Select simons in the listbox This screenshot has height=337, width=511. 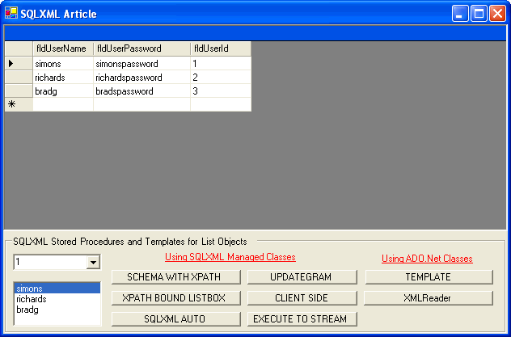pos(57,289)
